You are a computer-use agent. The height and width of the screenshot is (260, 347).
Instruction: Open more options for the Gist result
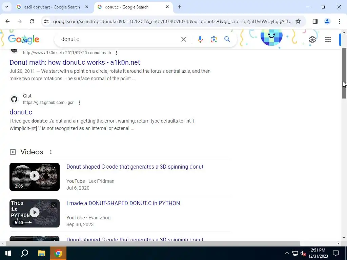[x=79, y=102]
